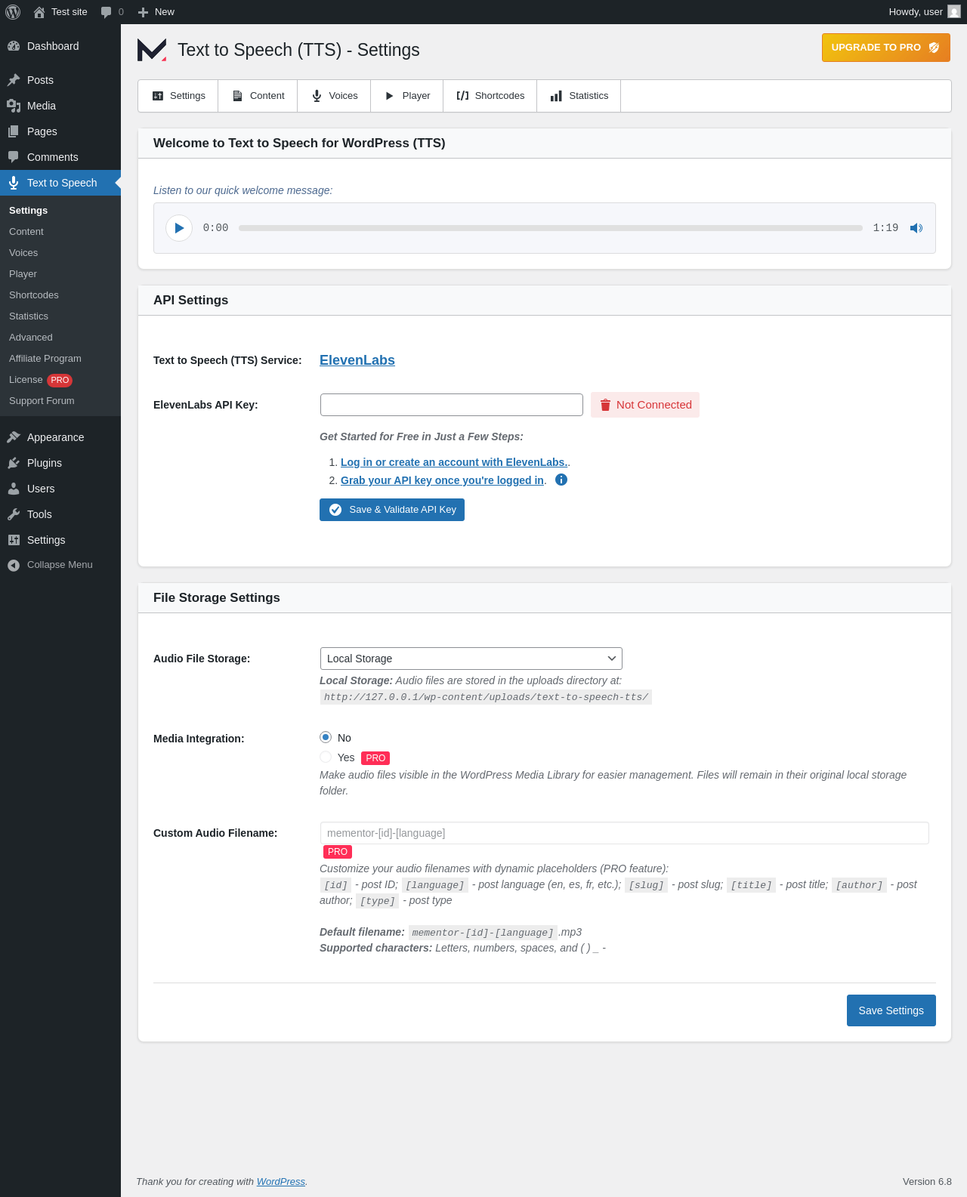967x1197 pixels.
Task: Go to Posts in the sidebar
Action: pos(60,80)
